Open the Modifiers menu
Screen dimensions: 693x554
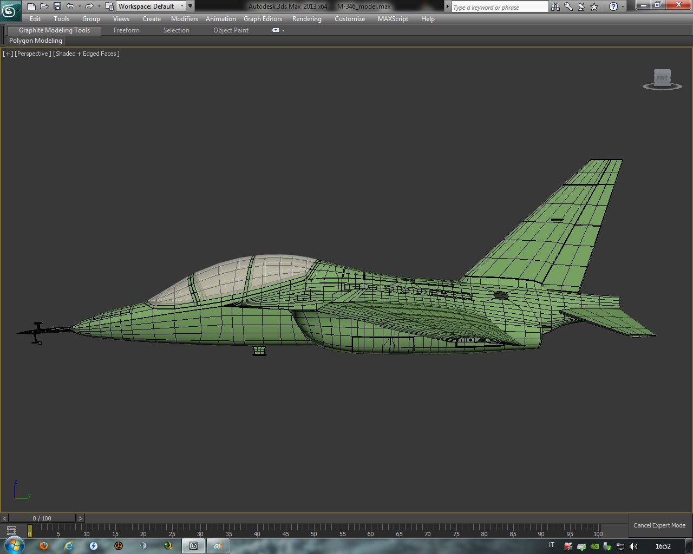click(x=185, y=19)
